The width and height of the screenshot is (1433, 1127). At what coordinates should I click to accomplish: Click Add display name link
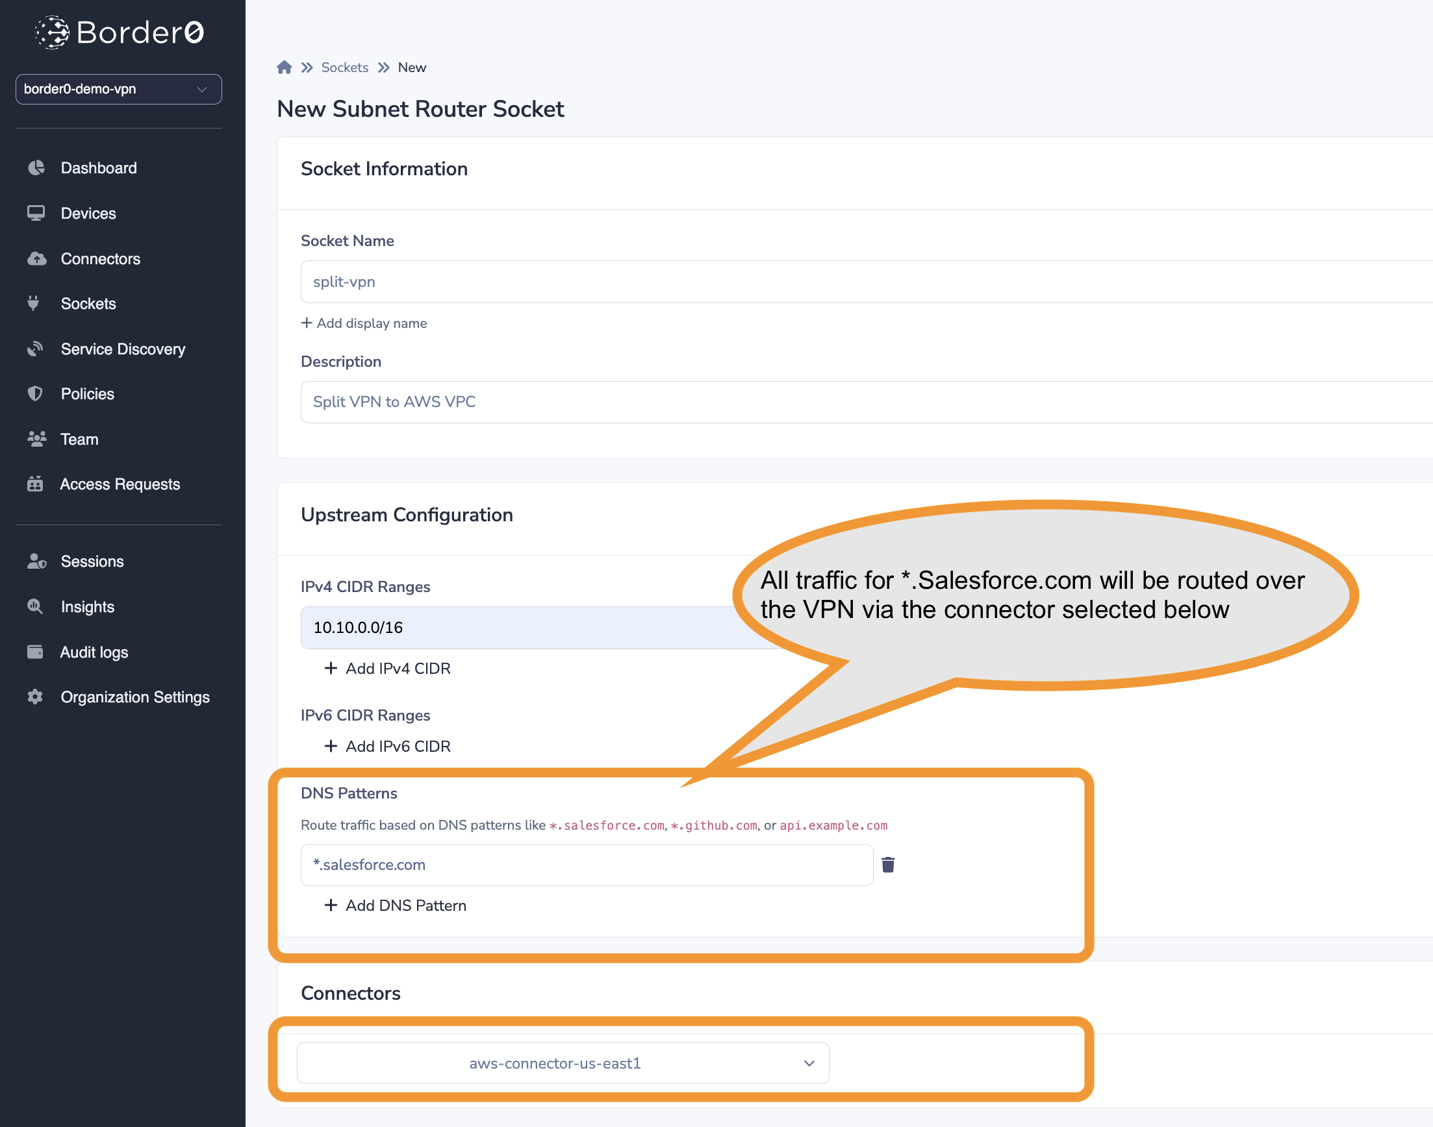point(364,323)
